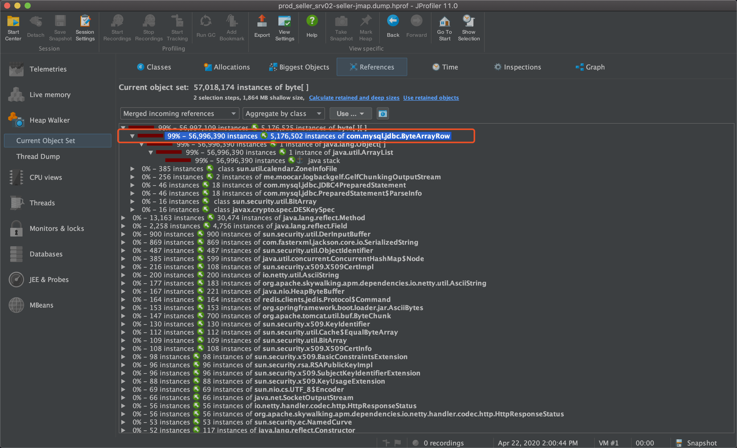
Task: Click the Calculate retained and deep sizes link
Action: (354, 98)
